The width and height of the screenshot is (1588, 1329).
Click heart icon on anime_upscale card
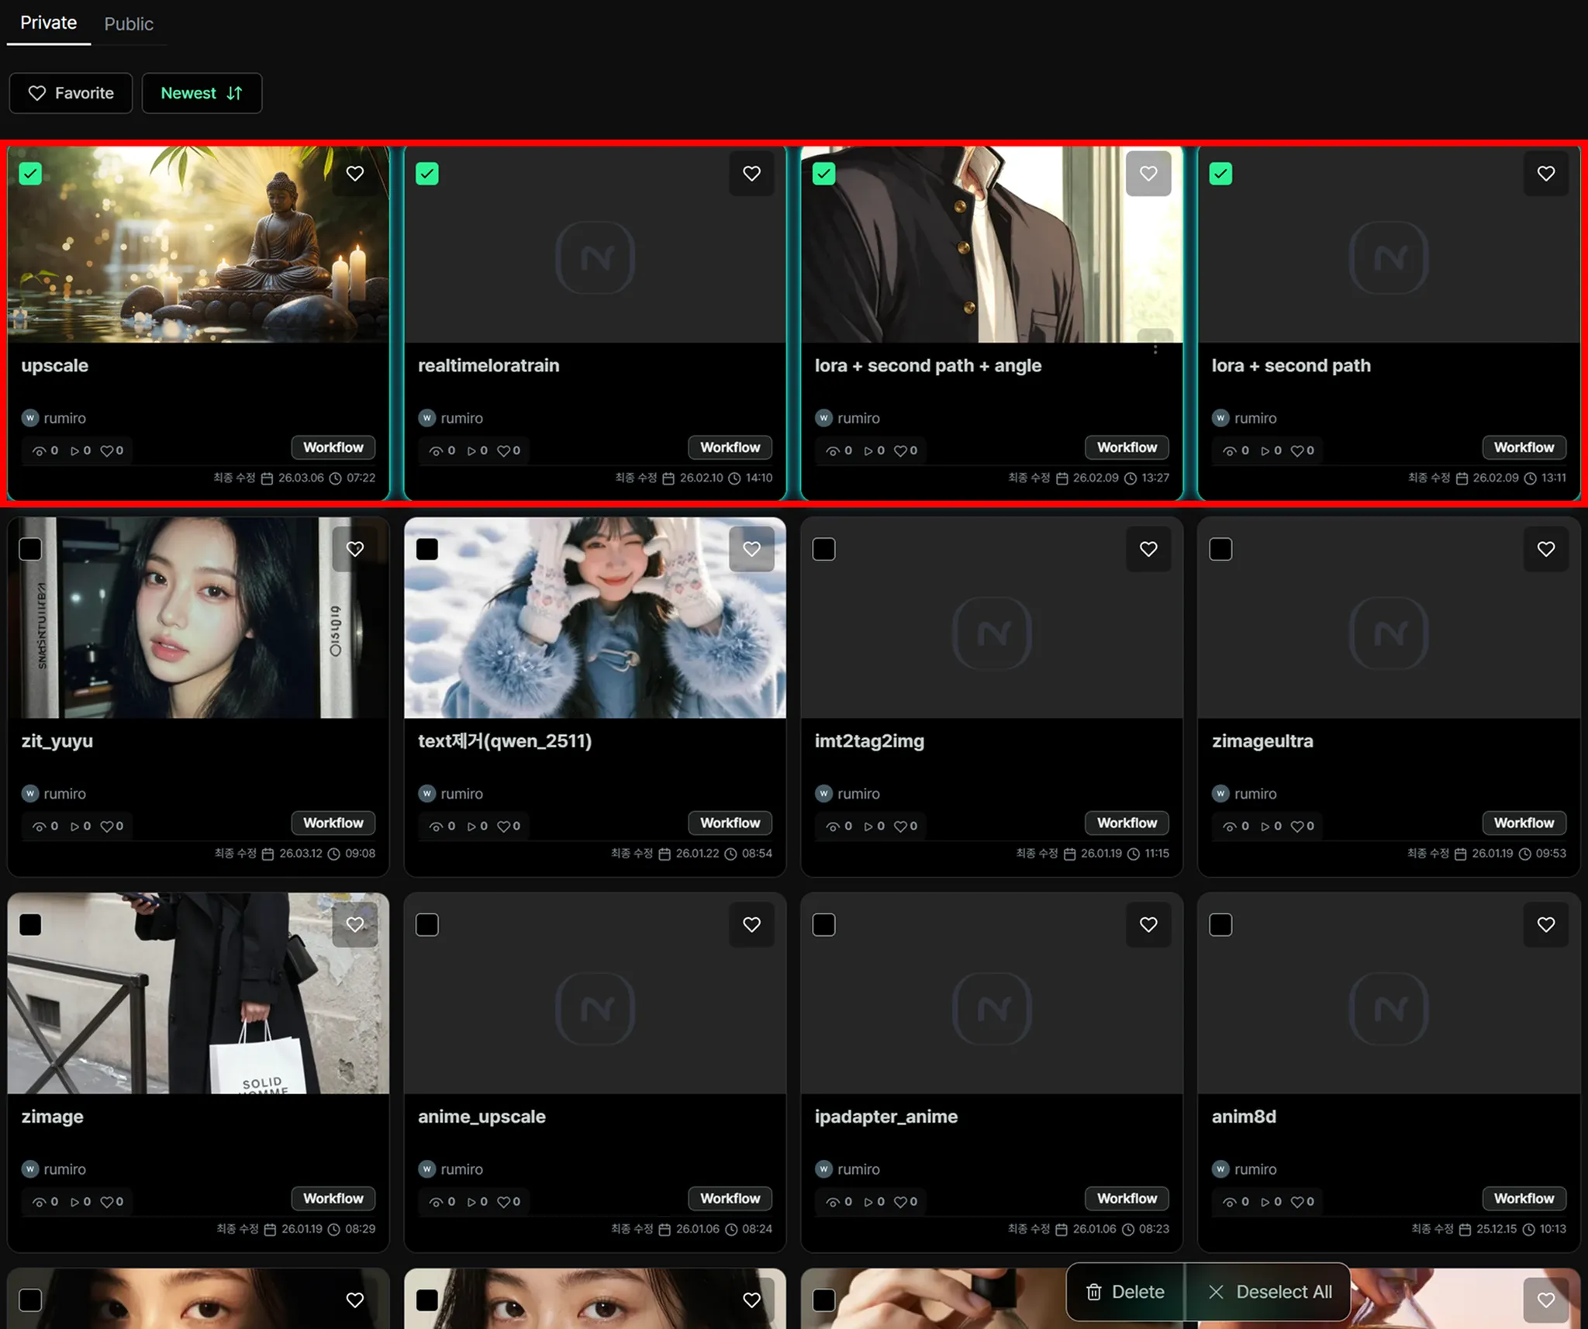(x=751, y=924)
